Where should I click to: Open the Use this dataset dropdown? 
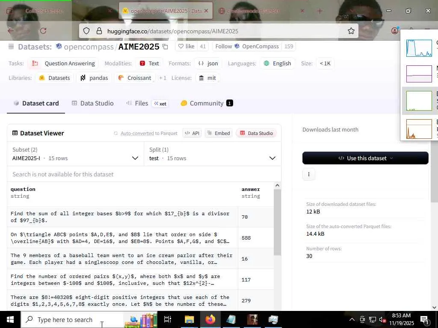coord(365,158)
